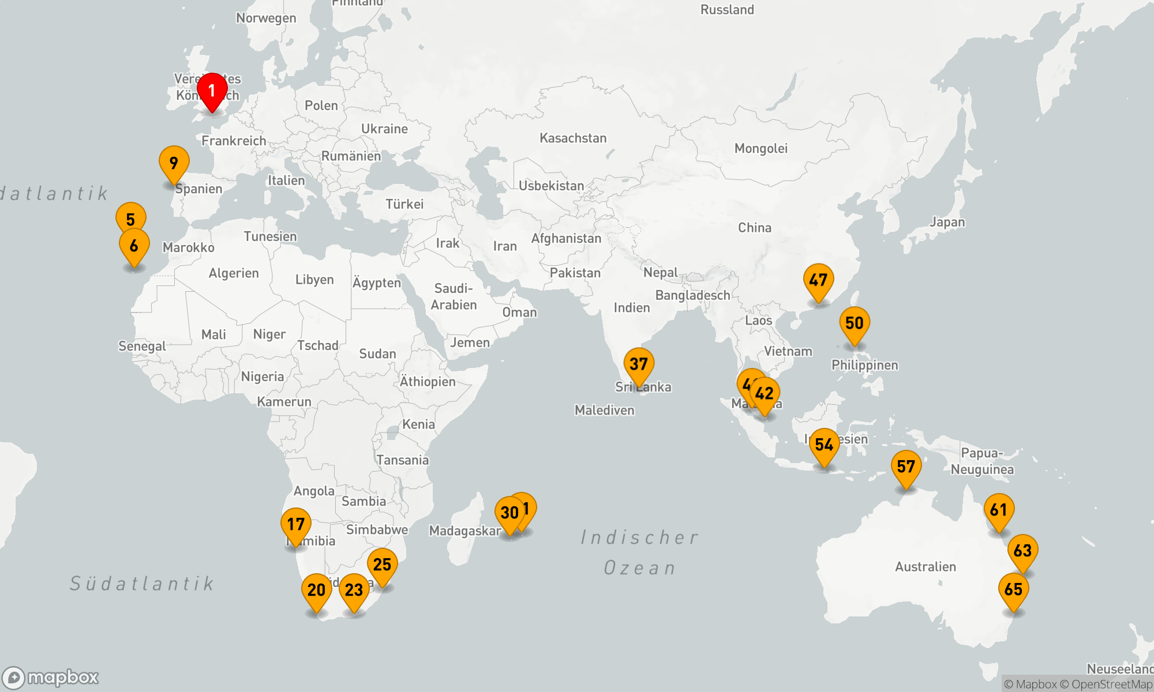
Task: Click the marker numbered 57
Action: [x=906, y=467]
